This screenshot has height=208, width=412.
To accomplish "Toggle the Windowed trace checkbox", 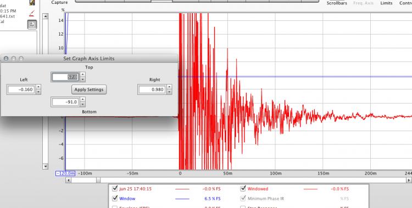I will 243,188.
